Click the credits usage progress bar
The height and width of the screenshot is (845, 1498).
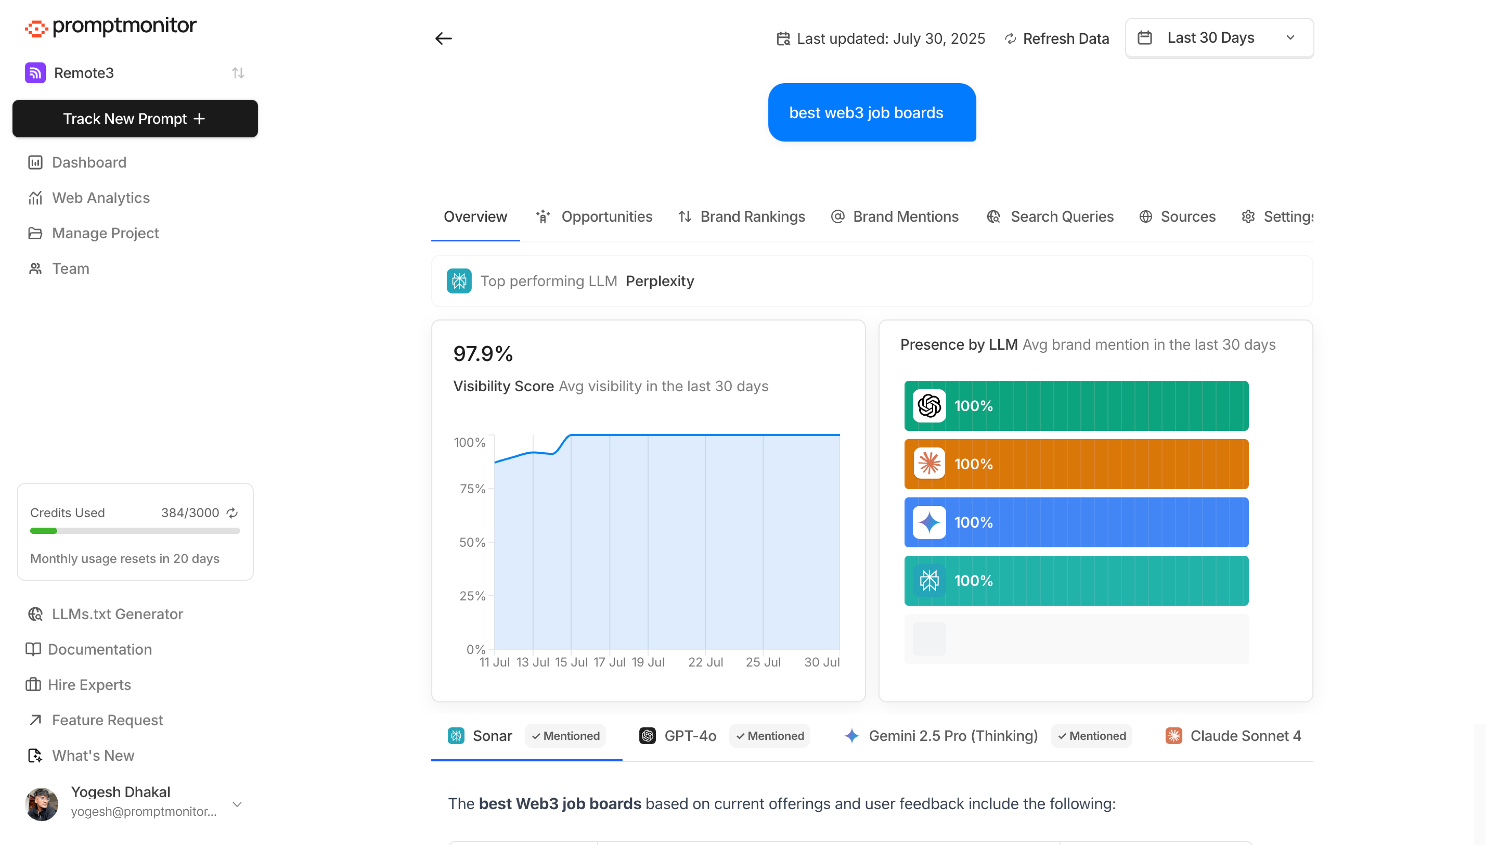[134, 530]
